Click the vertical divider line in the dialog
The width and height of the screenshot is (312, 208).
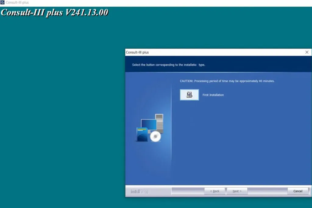[x=171, y=128]
